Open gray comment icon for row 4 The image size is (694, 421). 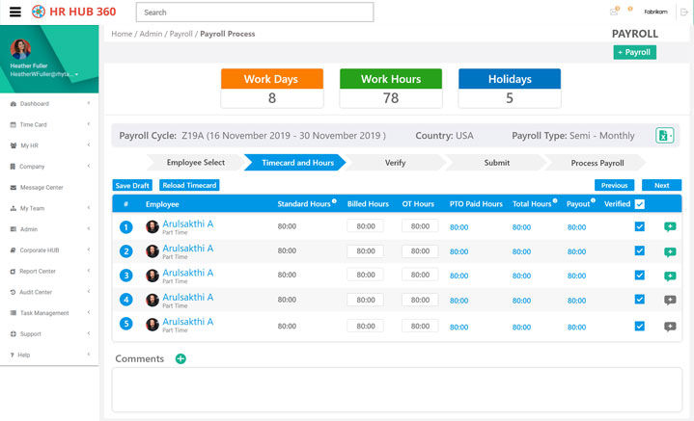[x=670, y=301]
